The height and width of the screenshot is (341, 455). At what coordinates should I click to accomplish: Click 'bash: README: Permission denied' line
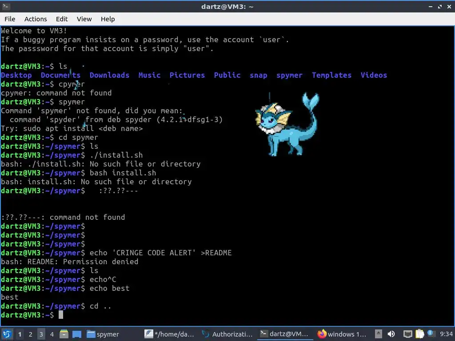[70, 262]
